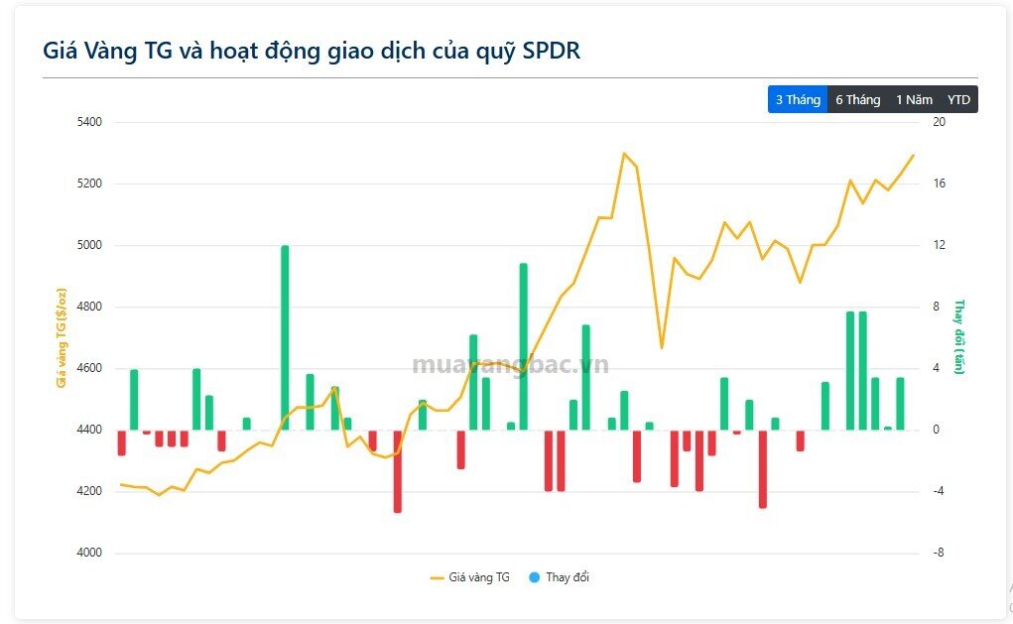This screenshot has height=624, width=1013.
Task: Click the peak of the gold price line
Action: (625, 154)
